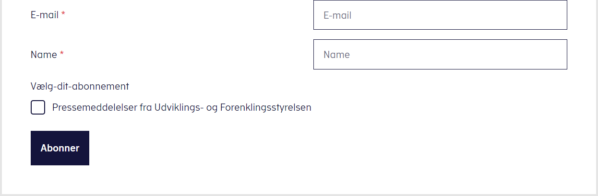Focus the Name text box
This screenshot has width=598, height=196.
click(440, 54)
